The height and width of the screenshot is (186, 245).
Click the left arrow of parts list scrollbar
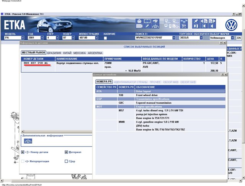[23, 132]
